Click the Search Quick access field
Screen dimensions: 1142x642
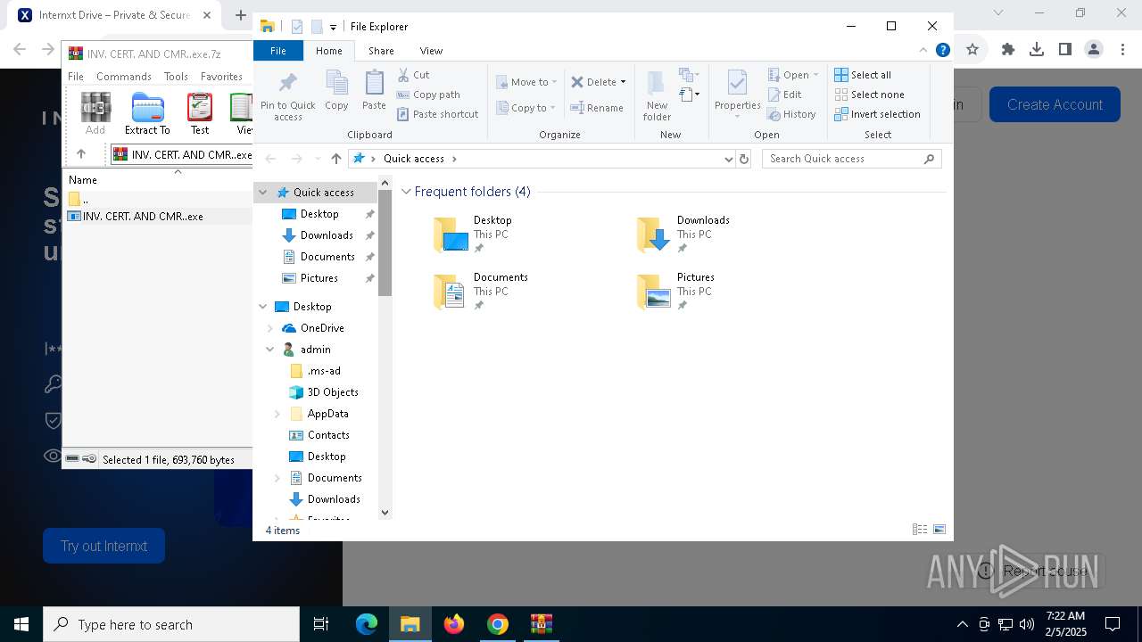coord(851,159)
